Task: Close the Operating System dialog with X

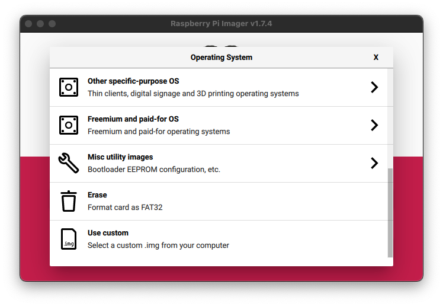Action: 375,58
